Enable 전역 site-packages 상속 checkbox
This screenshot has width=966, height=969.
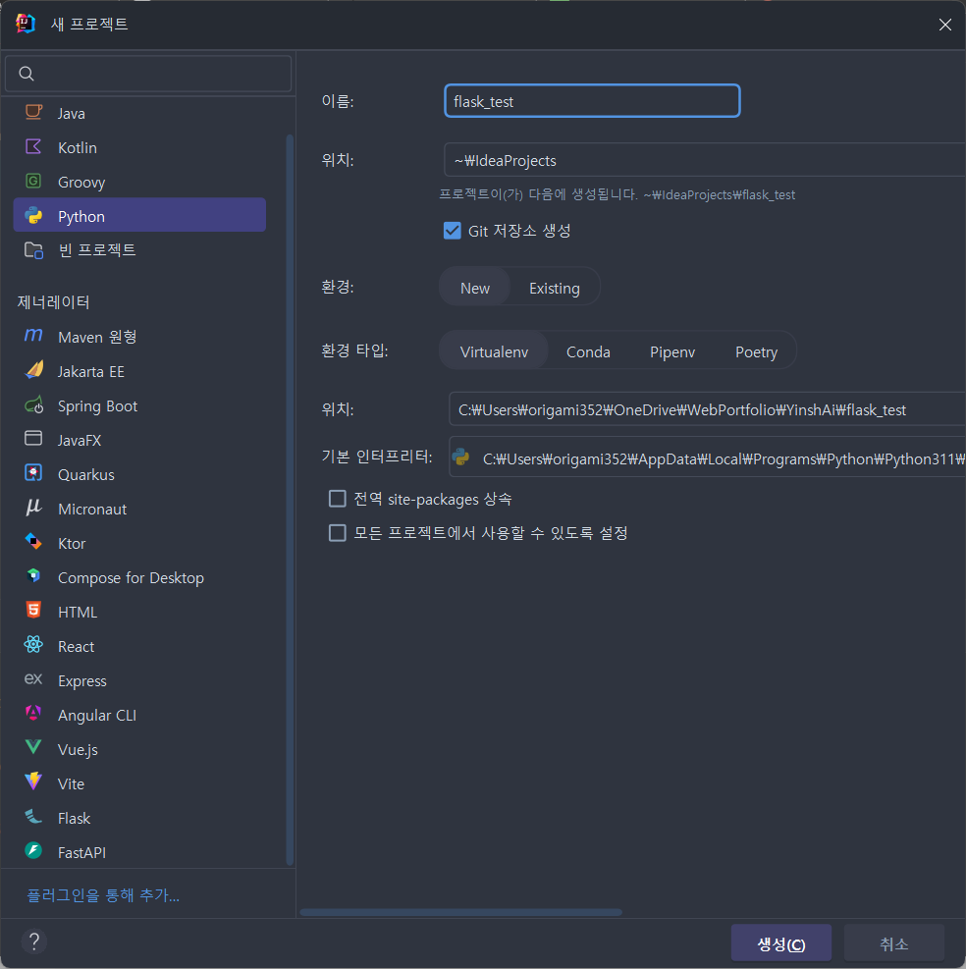pyautogui.click(x=338, y=498)
